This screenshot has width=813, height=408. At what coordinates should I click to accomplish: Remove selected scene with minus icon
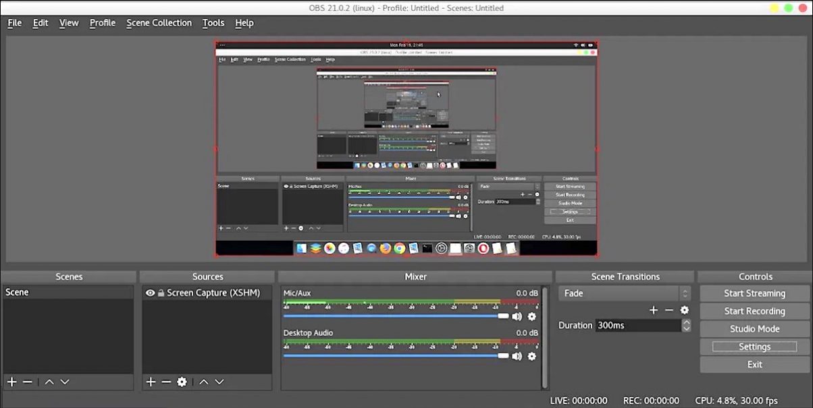point(28,382)
